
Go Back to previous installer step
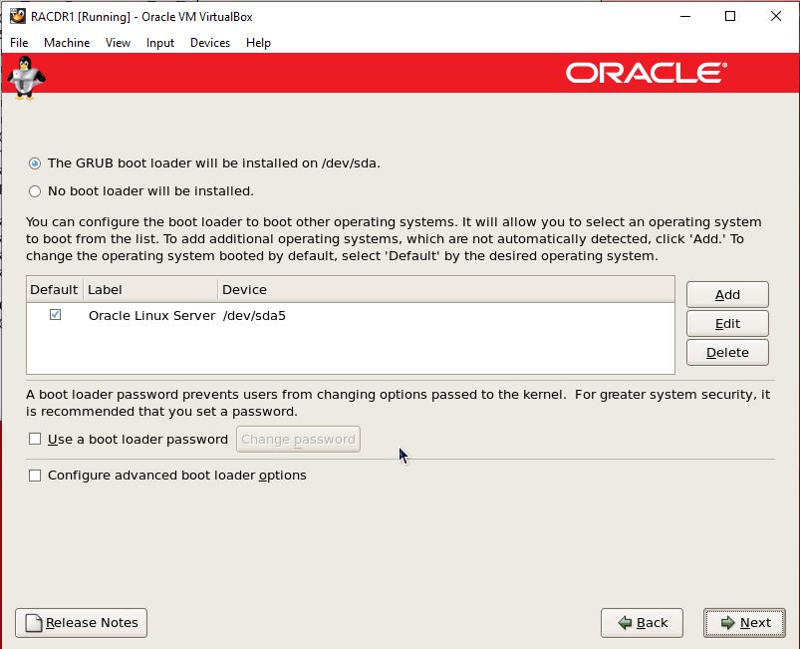pyautogui.click(x=642, y=623)
